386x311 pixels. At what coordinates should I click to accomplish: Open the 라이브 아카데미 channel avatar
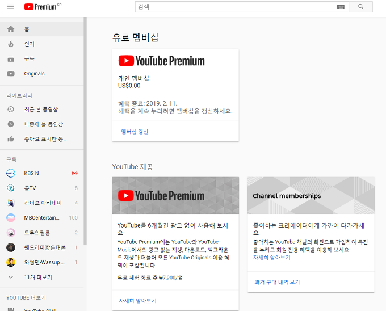coord(11,203)
